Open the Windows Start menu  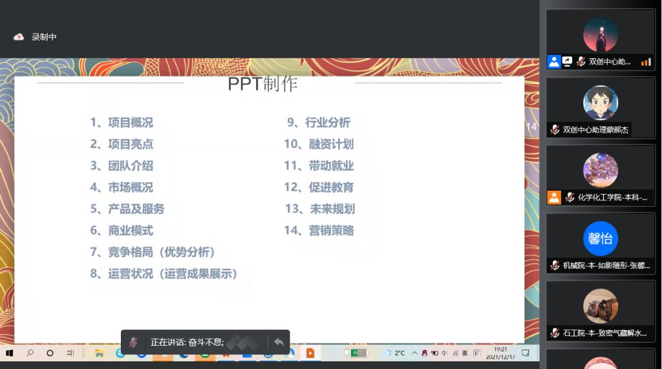coord(10,353)
